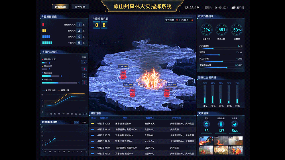Click the yellow 重大火灾 level blocks

(44, 31)
